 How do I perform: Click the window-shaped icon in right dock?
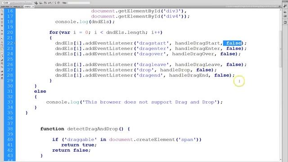click(x=285, y=22)
